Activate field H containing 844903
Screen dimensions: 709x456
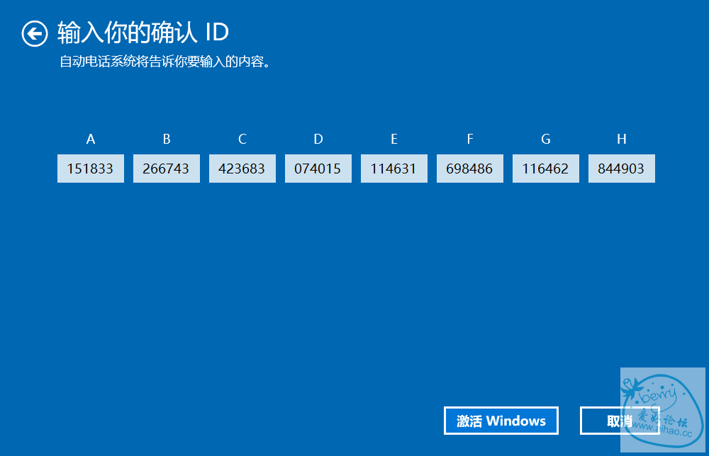point(622,169)
